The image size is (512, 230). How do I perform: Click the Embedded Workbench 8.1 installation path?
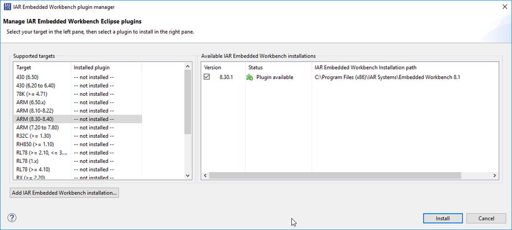(387, 77)
